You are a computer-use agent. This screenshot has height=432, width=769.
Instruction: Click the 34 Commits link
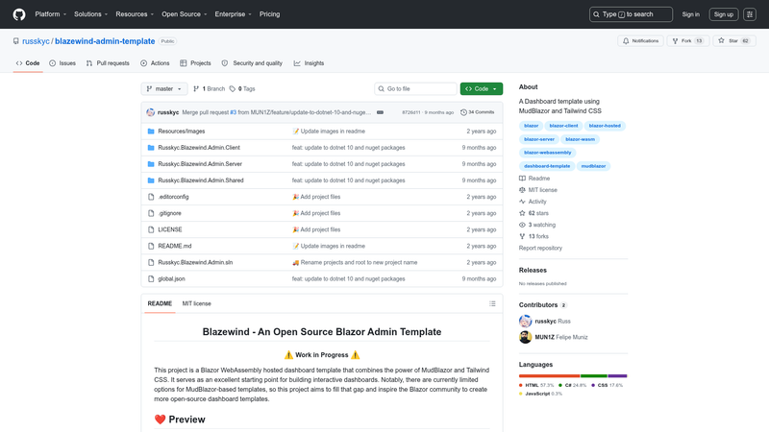477,112
